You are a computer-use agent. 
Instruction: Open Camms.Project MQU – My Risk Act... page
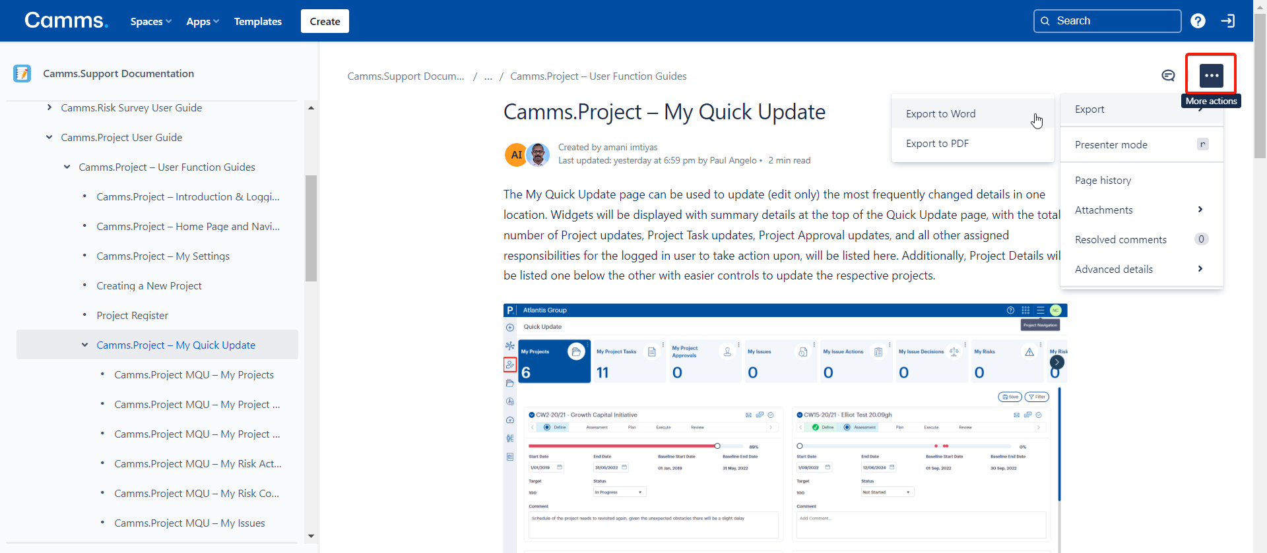(x=198, y=463)
